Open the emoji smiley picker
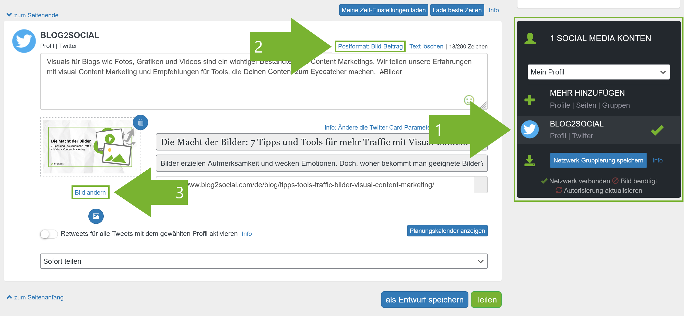 click(x=469, y=100)
